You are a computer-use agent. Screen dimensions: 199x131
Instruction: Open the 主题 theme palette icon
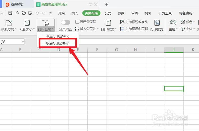coord(173,23)
